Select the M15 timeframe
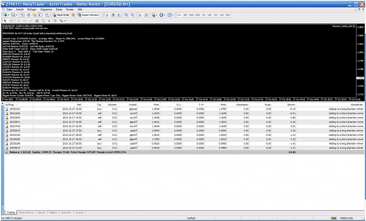Image resolution: width=366 pixels, height=221 pixels. [x=191, y=15]
